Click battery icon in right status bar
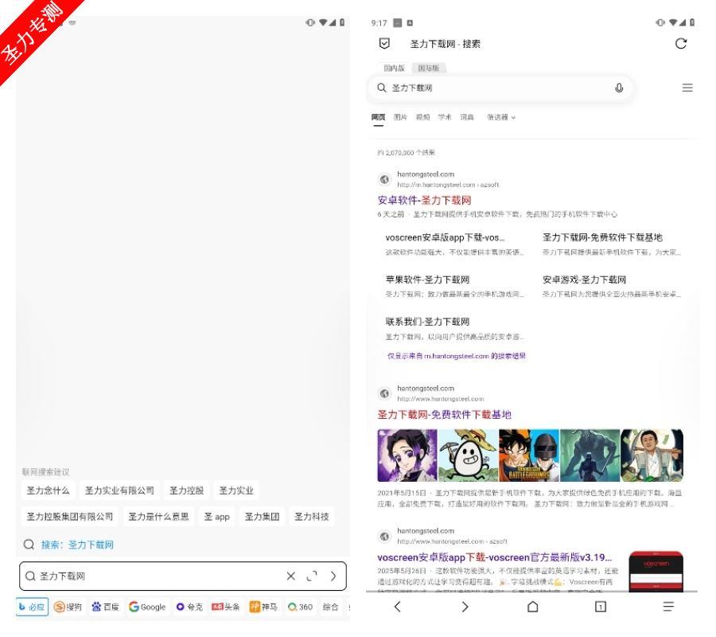Screen dimensions: 716x637 point(692,22)
